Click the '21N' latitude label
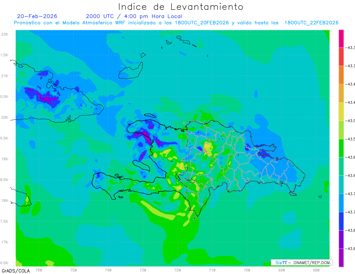 pos(4,76)
